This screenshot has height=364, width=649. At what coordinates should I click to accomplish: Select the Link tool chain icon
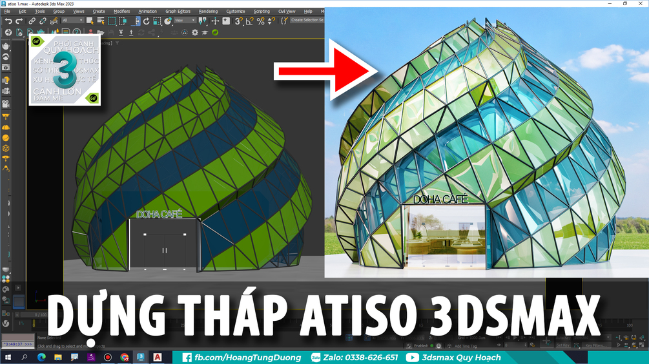coord(32,21)
